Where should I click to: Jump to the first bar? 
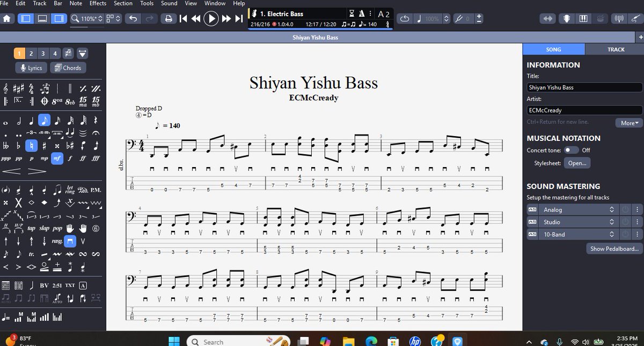click(184, 19)
